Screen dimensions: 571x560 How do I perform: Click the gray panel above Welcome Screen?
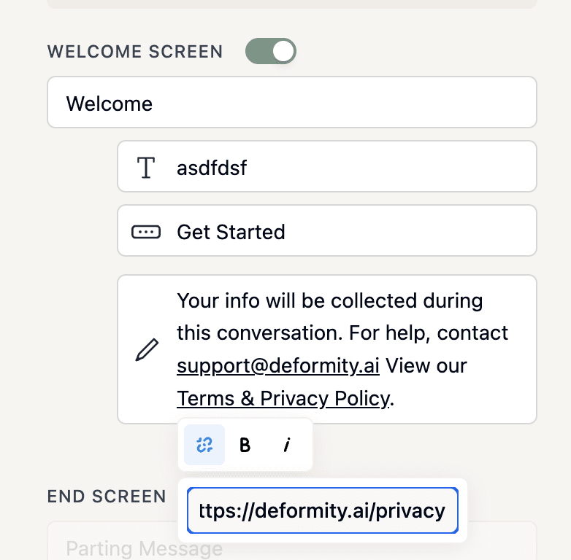(x=292, y=4)
